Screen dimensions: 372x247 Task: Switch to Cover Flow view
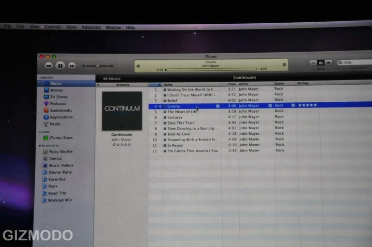click(x=329, y=63)
